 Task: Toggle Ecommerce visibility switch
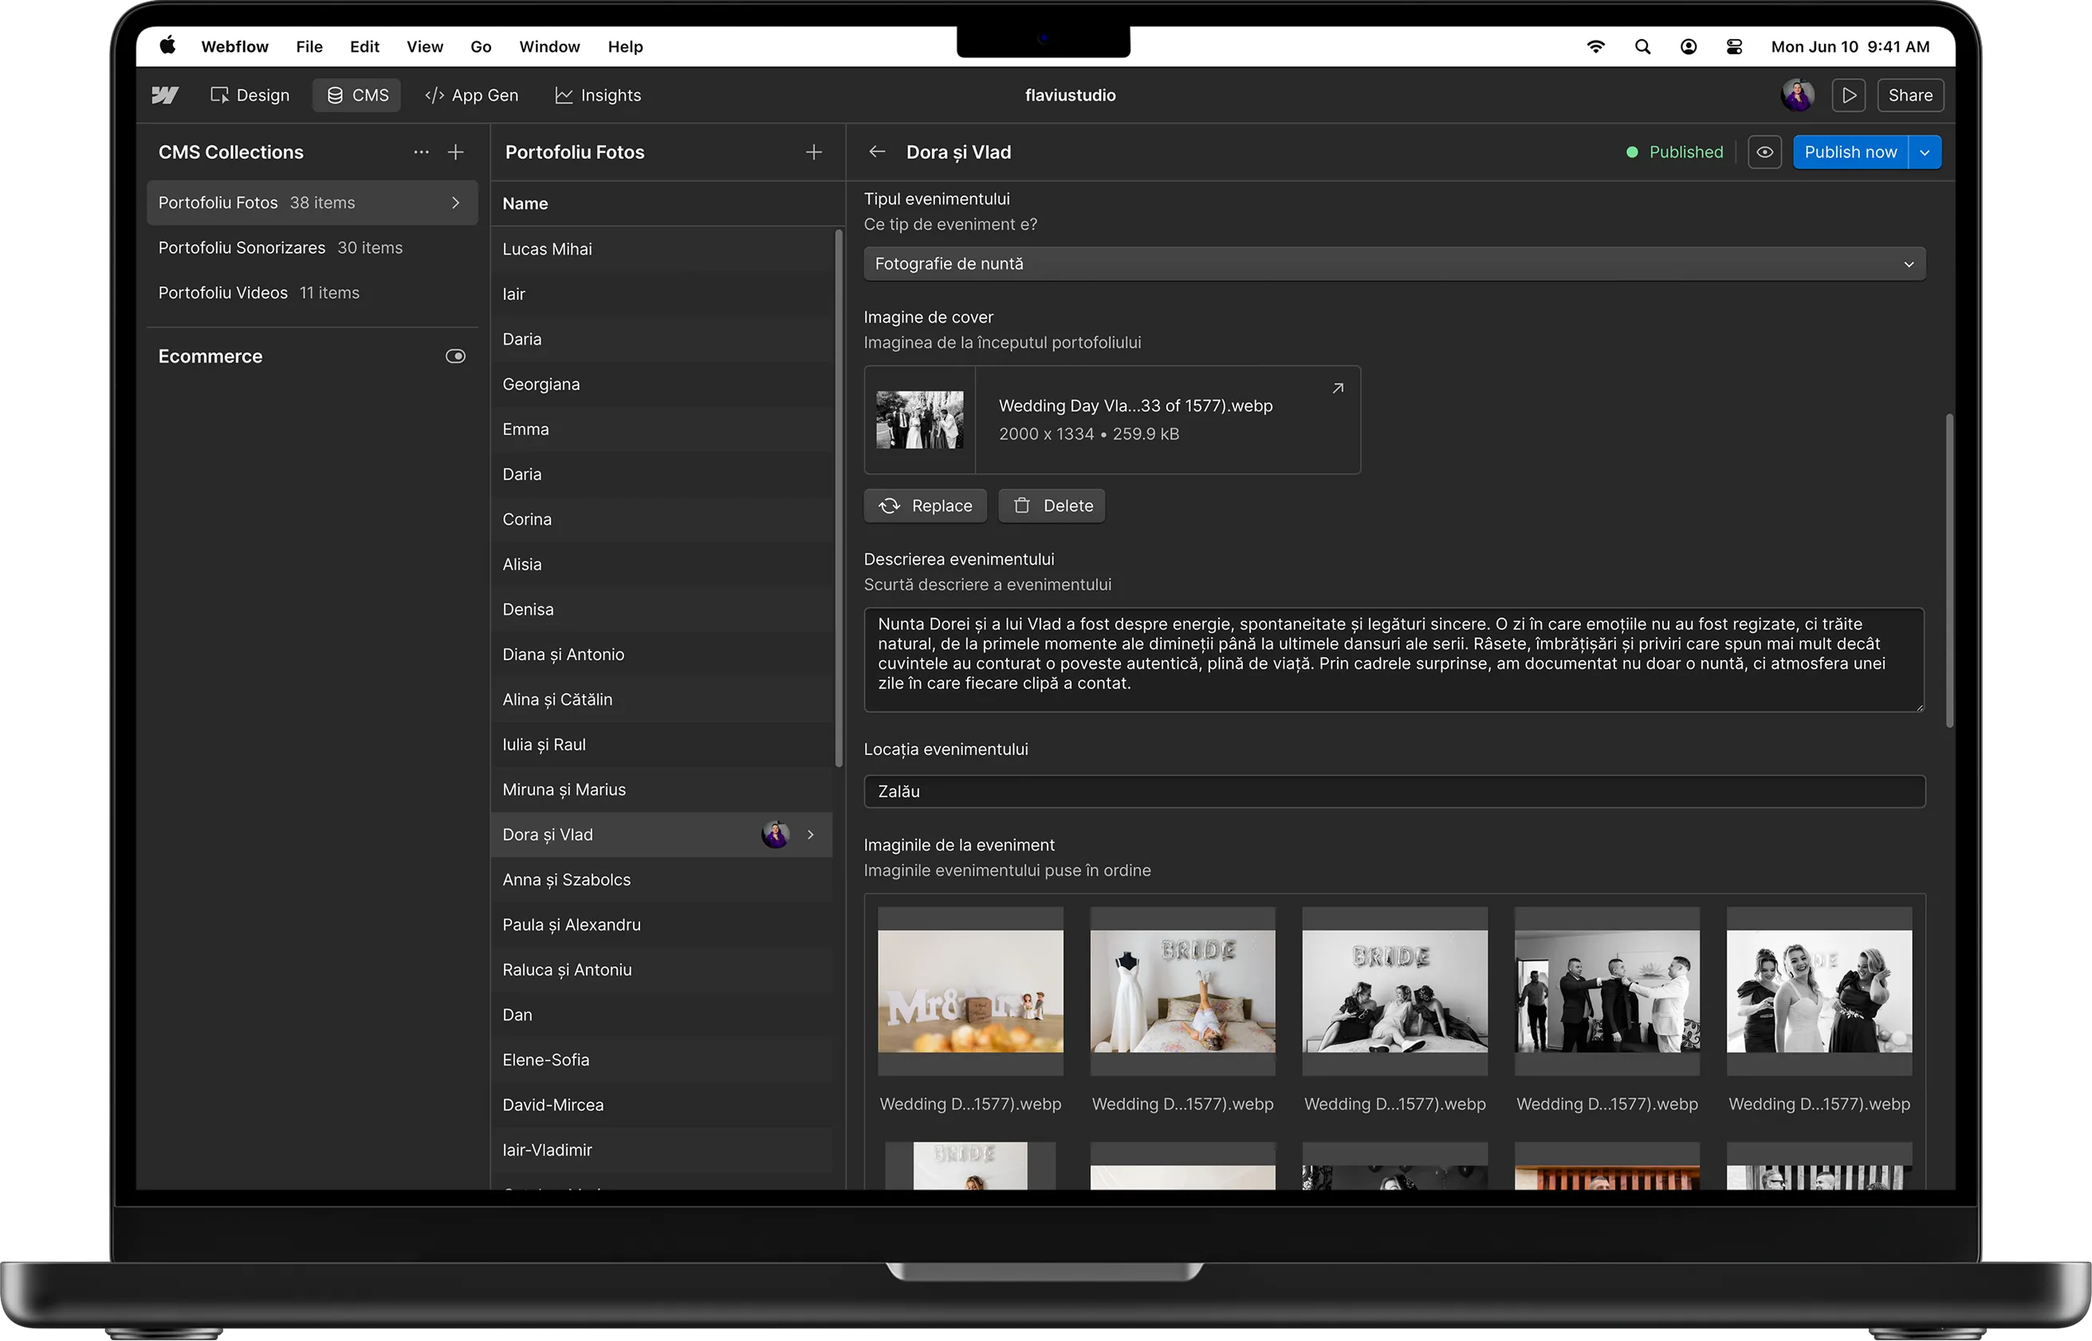455,356
